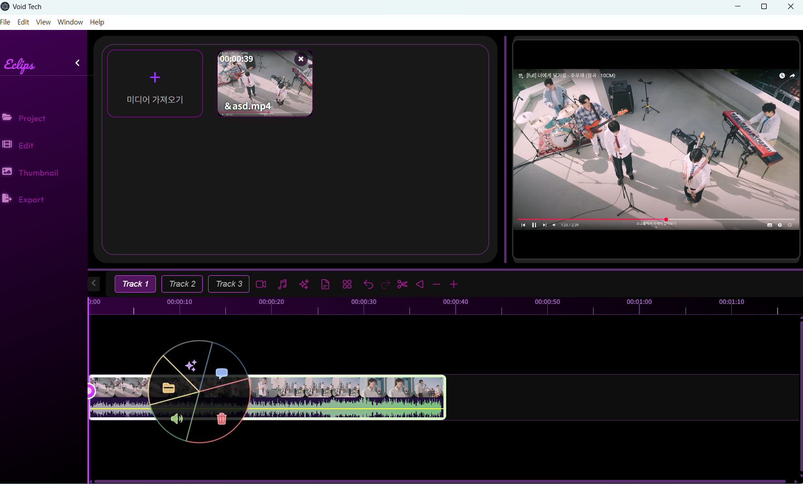This screenshot has width=803, height=484.
Task: Click the vertical timeline scrollbar
Action: coord(801,397)
